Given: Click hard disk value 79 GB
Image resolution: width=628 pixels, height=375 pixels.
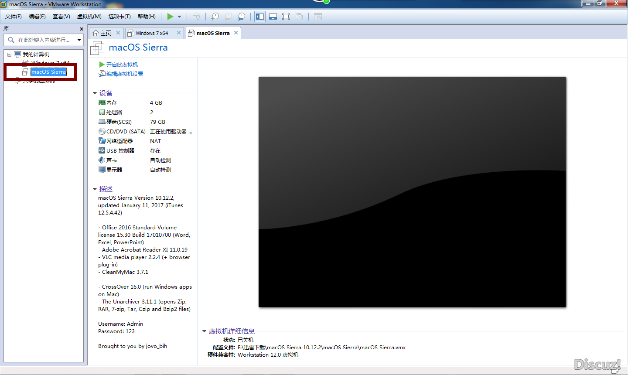Looking at the screenshot, I should (158, 122).
